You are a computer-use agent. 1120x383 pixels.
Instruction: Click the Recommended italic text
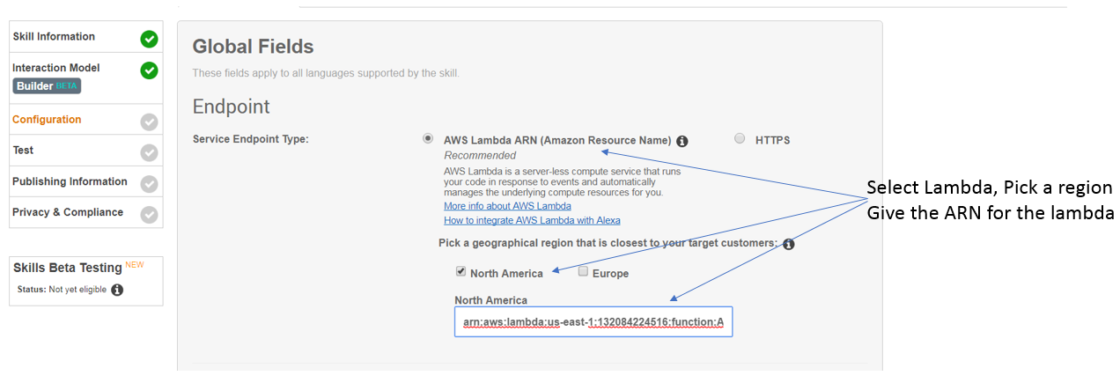[x=480, y=156]
